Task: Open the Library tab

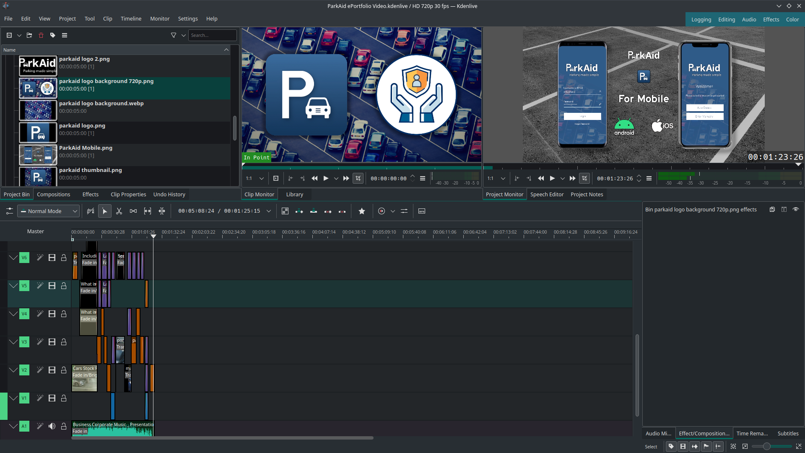Action: (x=294, y=194)
